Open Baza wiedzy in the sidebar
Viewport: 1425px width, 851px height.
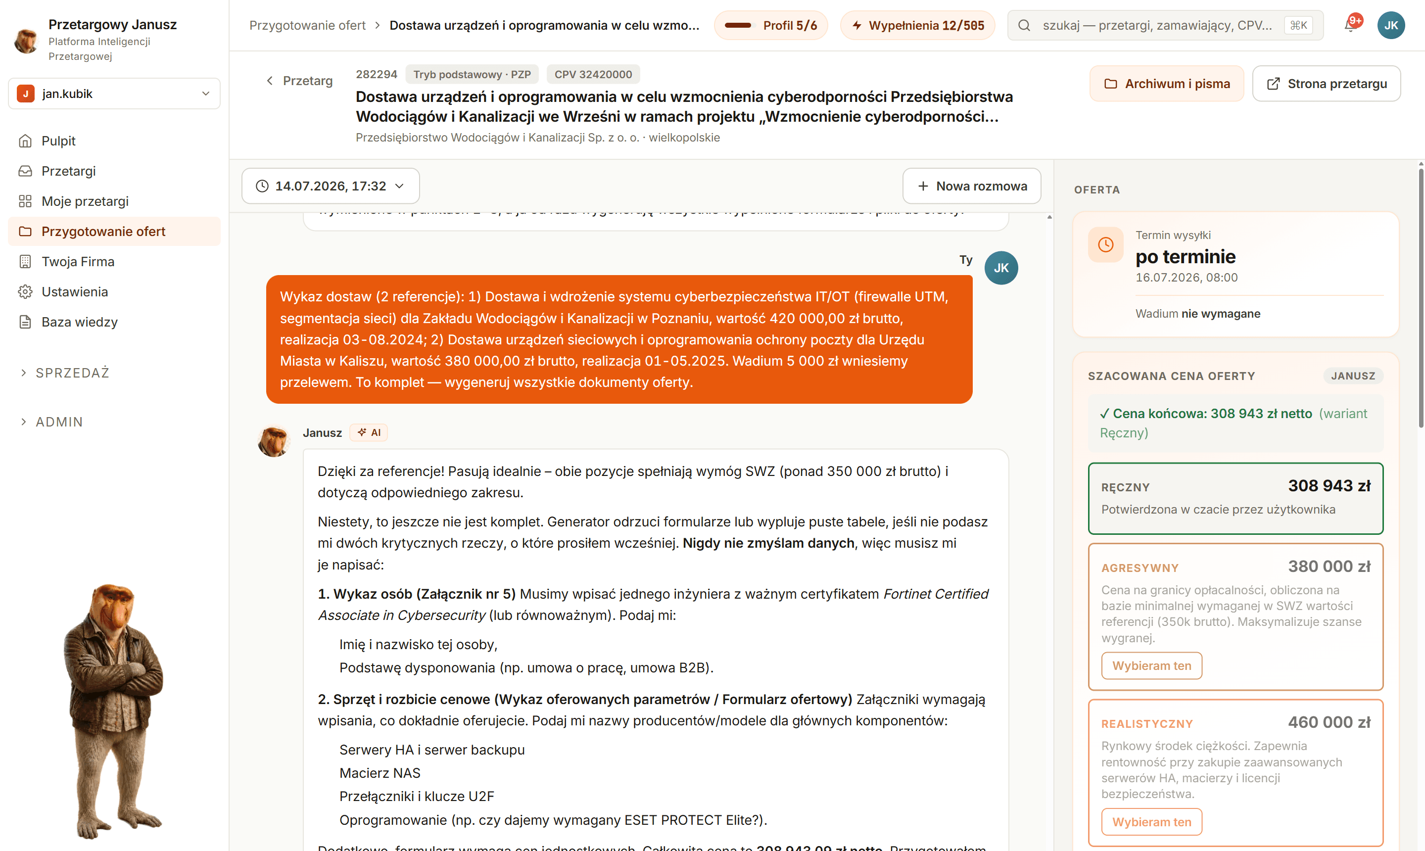coord(114,322)
